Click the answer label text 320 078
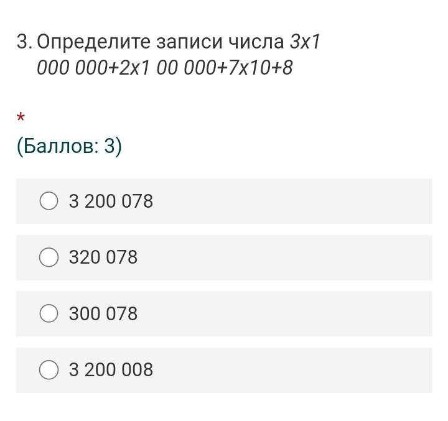Image resolution: width=448 pixels, height=421 pixels. click(x=103, y=257)
